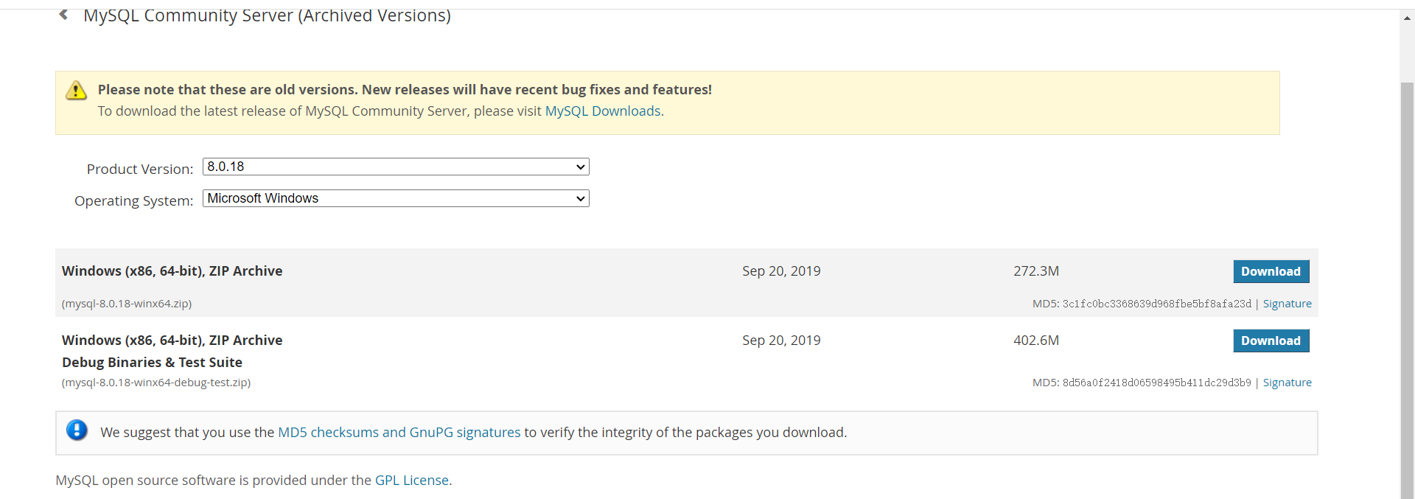Open Signature link for mysql-8.0.18-winx64.zip
Viewport: 1415px width, 499px height.
pyautogui.click(x=1288, y=304)
